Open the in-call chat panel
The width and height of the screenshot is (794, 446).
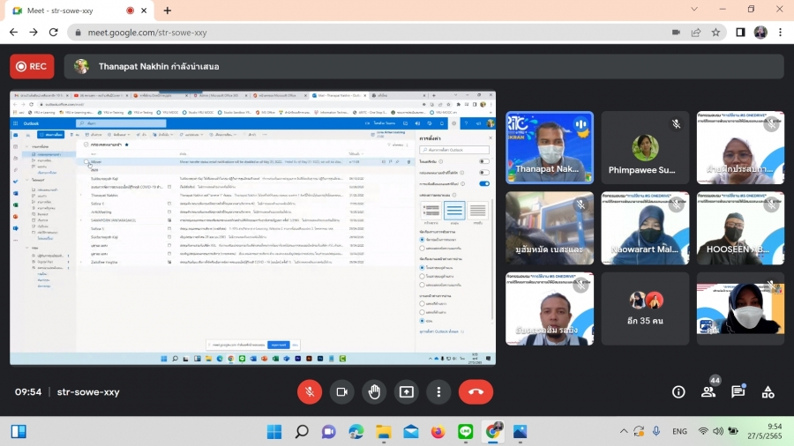[x=738, y=392]
